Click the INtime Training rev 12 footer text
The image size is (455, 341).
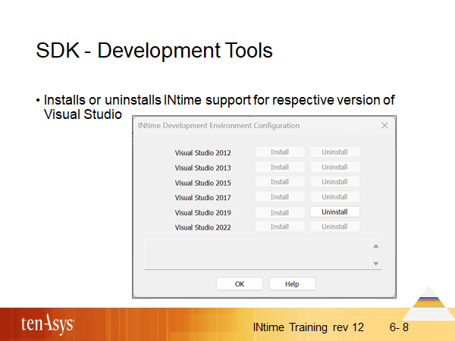click(x=308, y=327)
